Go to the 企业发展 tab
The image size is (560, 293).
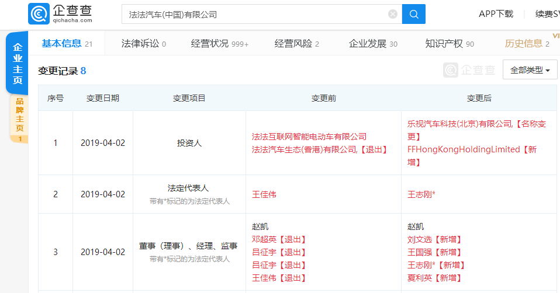(373, 44)
